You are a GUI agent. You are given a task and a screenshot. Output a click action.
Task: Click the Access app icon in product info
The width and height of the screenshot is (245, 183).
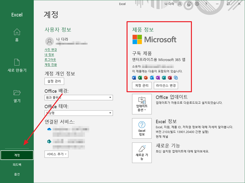170,78
